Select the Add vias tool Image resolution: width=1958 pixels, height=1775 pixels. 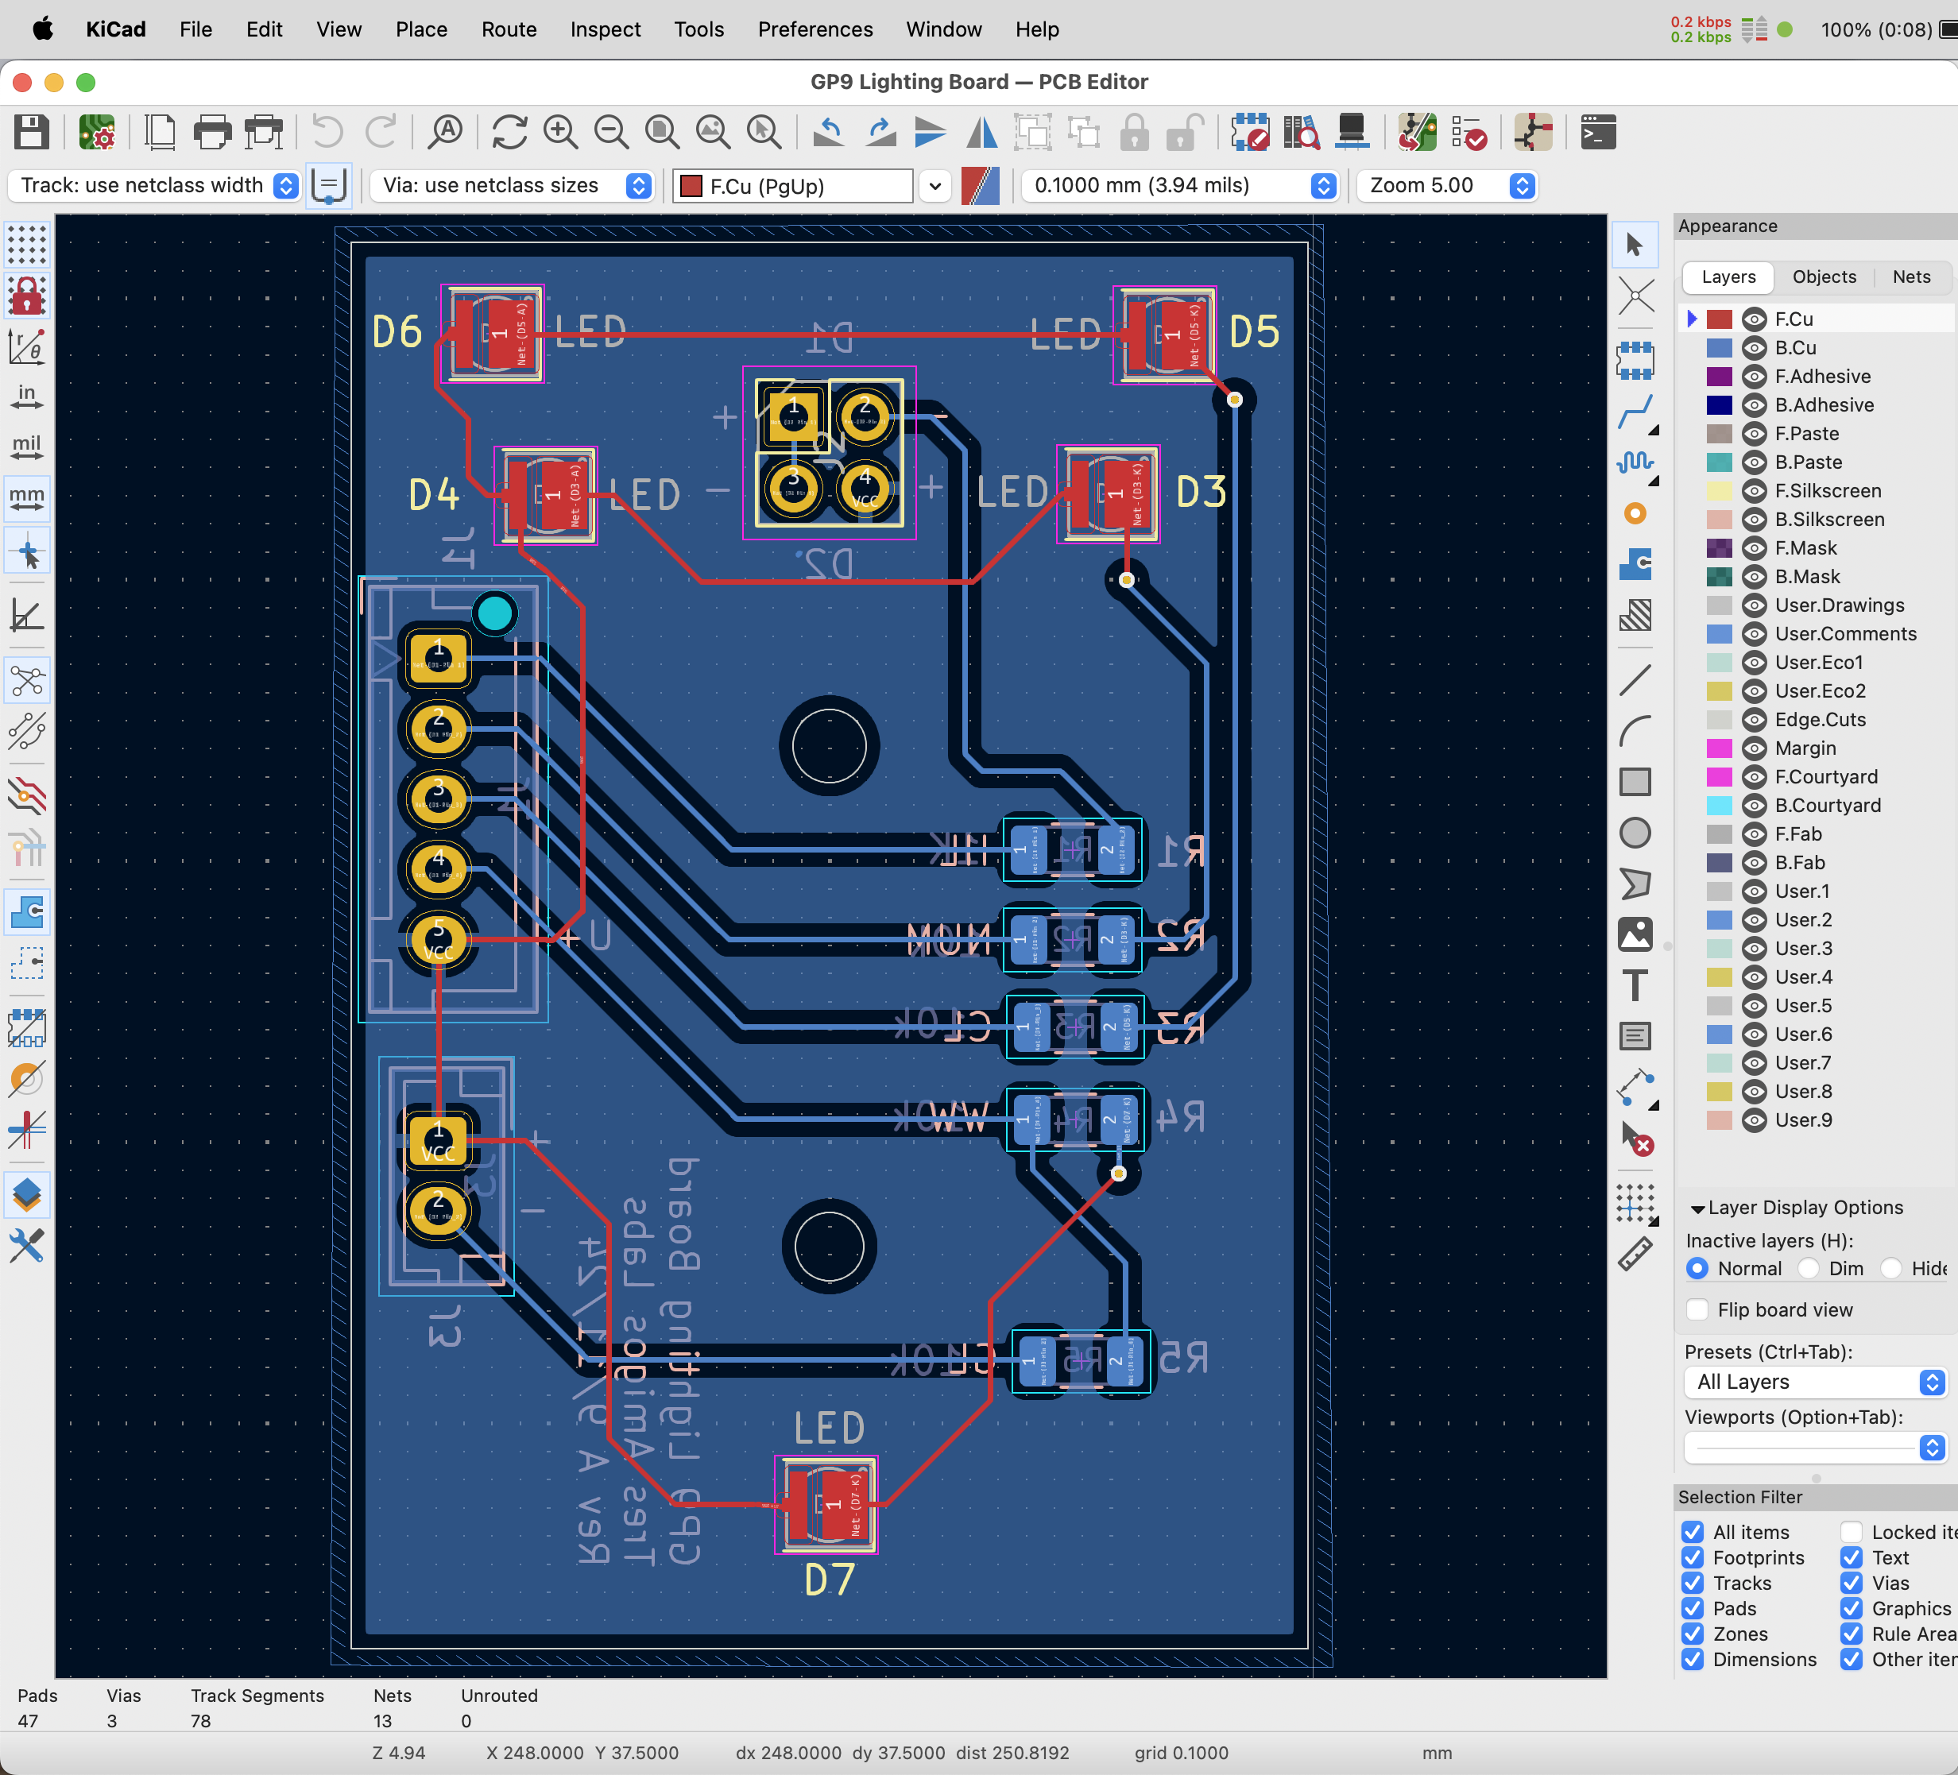click(1635, 513)
